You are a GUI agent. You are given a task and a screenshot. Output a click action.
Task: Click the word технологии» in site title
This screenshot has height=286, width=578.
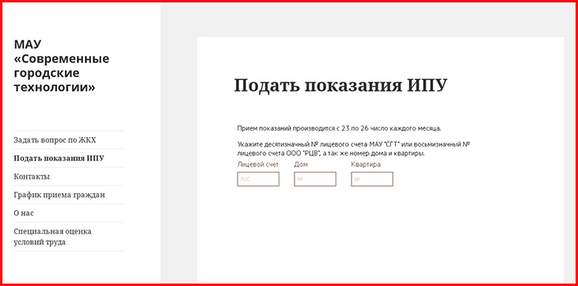[55, 87]
